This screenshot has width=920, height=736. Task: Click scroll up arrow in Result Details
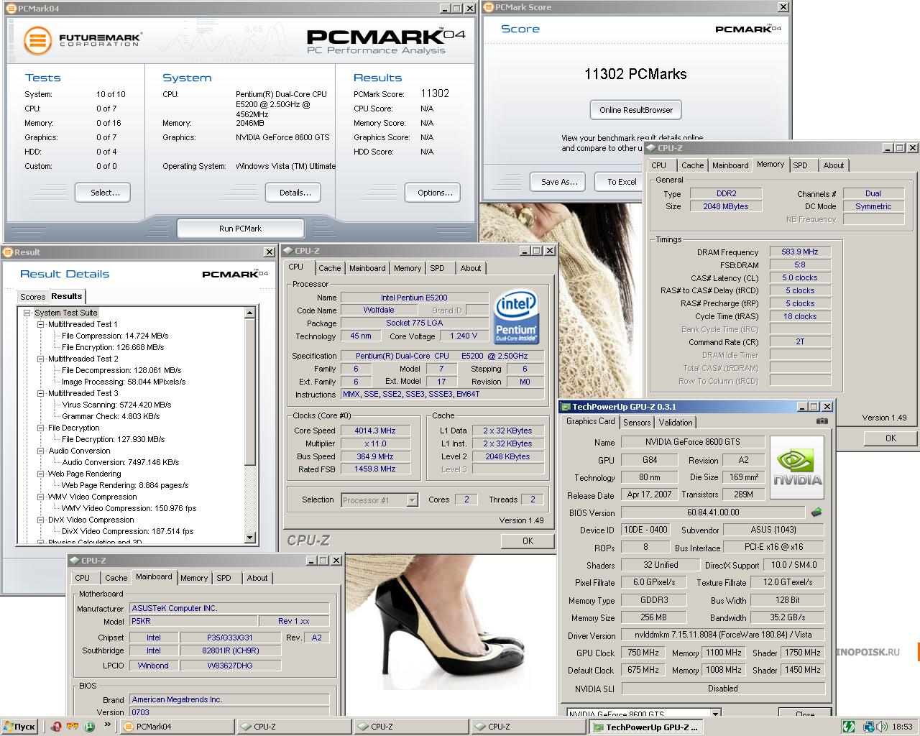250,313
